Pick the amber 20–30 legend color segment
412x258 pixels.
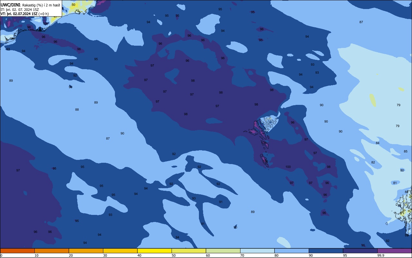click(x=86, y=251)
